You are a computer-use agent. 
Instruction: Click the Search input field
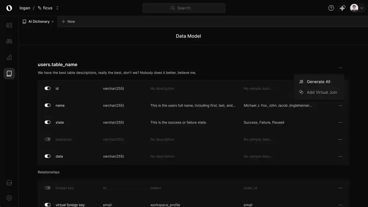tap(184, 8)
